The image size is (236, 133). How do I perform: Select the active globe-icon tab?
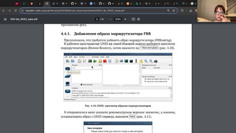click(x=47, y=3)
